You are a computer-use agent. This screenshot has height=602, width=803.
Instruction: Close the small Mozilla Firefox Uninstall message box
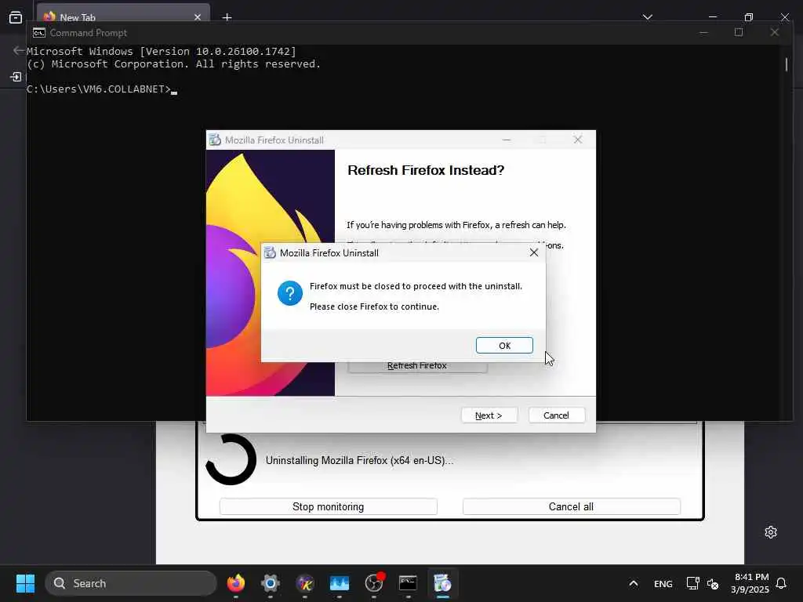(533, 253)
